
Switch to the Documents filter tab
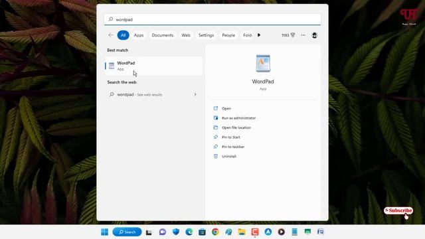[163, 35]
